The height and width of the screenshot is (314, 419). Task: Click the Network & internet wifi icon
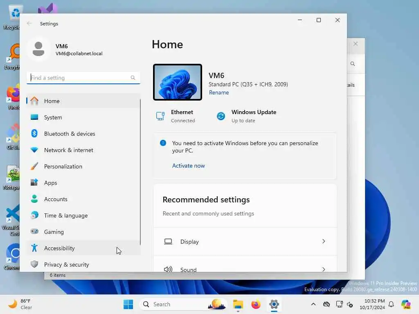(x=34, y=150)
